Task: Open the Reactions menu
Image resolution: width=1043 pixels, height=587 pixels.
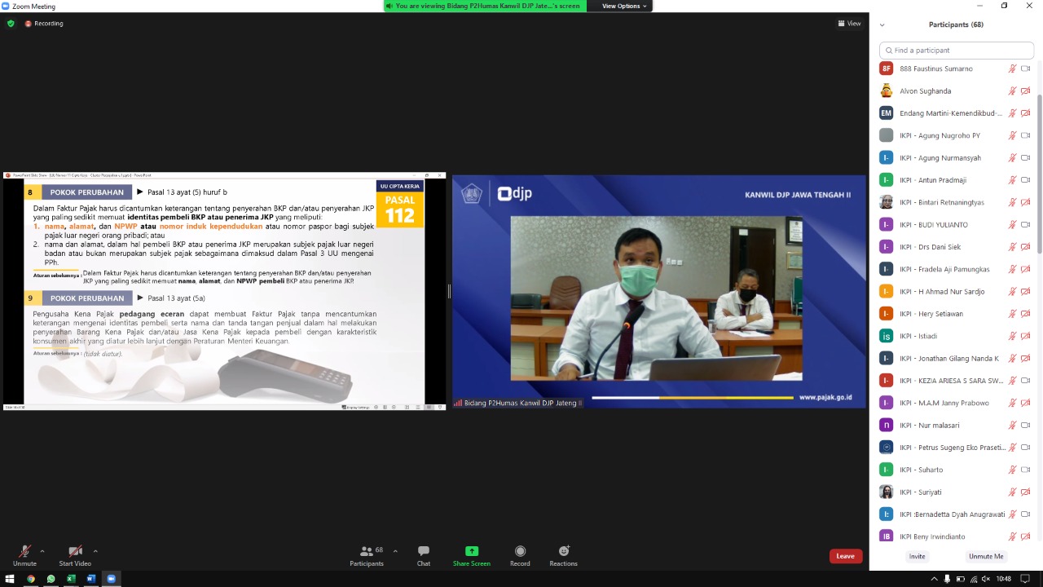Action: click(563, 555)
